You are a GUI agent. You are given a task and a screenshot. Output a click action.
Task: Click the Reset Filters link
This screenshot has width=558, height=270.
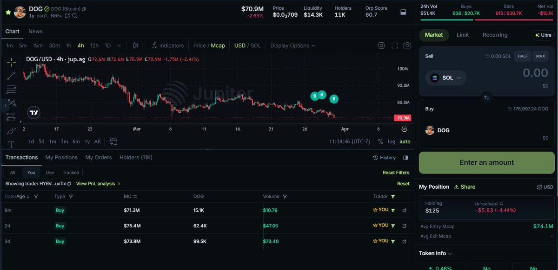(396, 173)
